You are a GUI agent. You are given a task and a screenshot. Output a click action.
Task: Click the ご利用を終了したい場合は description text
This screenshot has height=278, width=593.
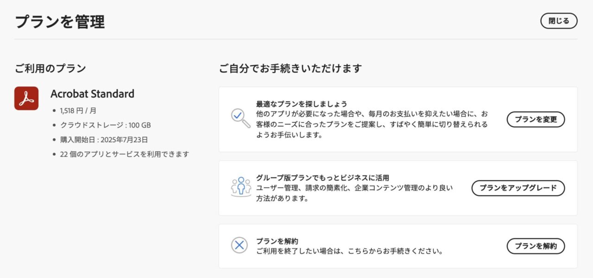point(350,252)
